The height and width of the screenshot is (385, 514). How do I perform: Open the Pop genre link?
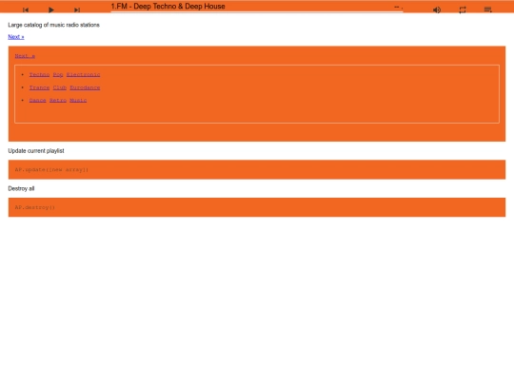[58, 75]
